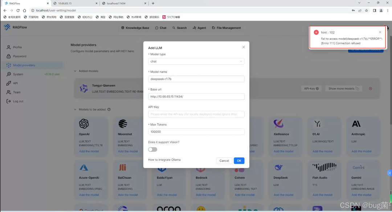Screen dimensions: 392x212
Task: Delete the Tongyi-Qianwen provider icon
Action: tap(371, 88)
